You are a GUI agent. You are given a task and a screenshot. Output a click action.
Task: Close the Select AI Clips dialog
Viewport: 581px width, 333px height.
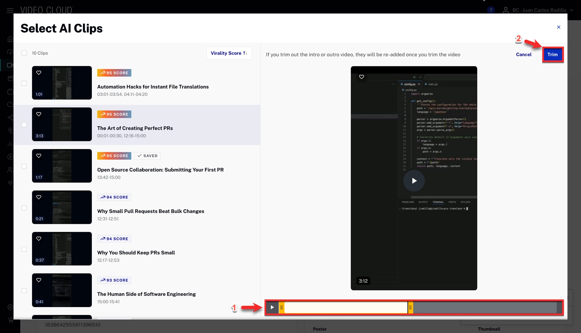click(558, 27)
